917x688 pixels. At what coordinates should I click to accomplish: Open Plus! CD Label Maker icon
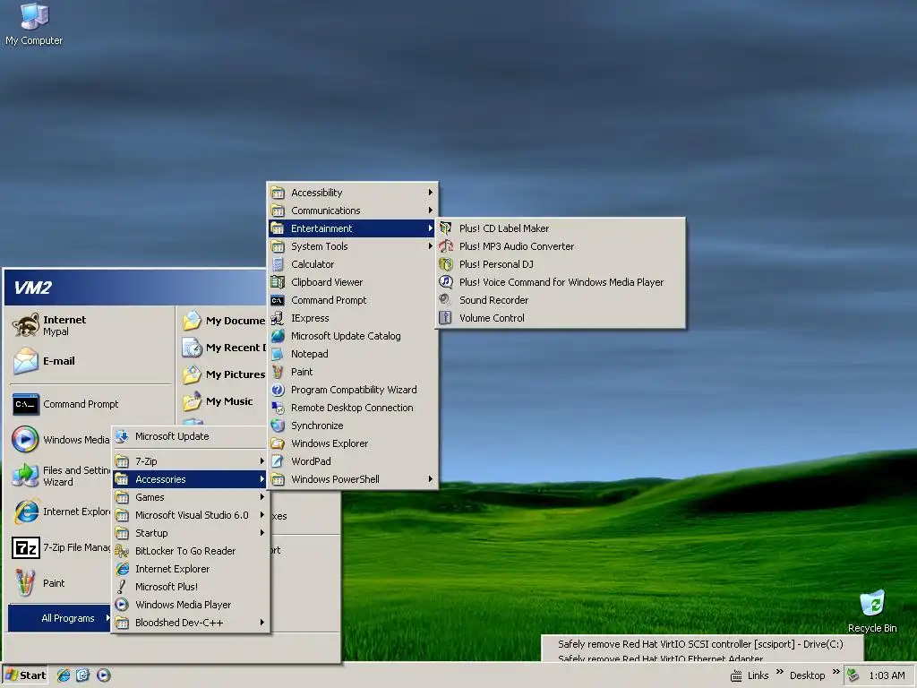pyautogui.click(x=446, y=228)
